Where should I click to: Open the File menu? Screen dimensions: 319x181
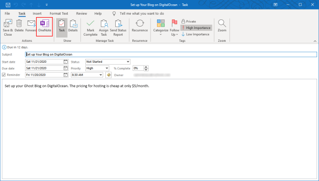point(7,13)
